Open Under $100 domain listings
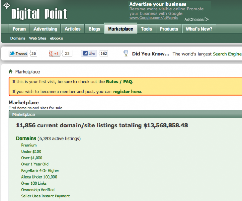This screenshot has width=242, height=201. (31, 152)
